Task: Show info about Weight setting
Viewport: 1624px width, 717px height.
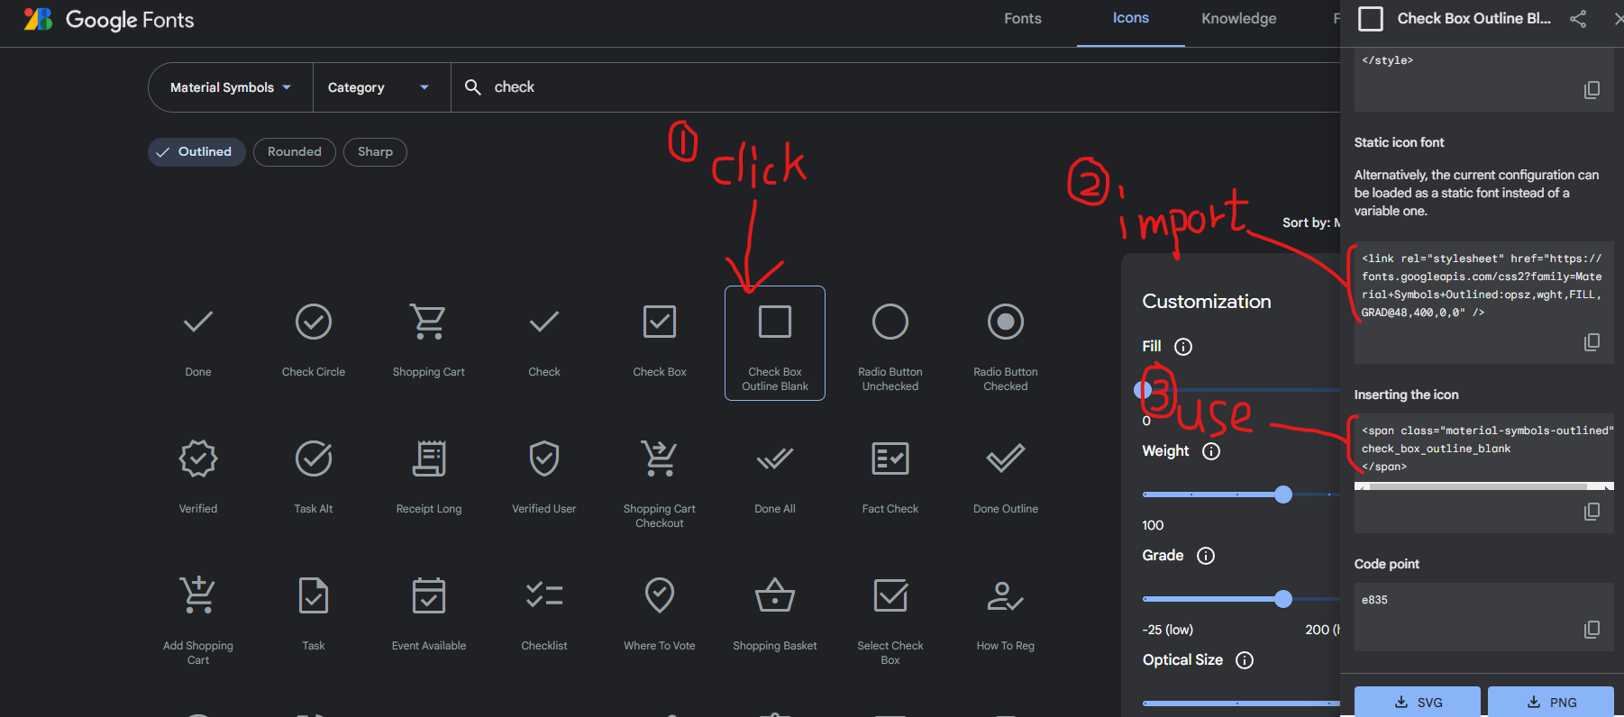Action: pyautogui.click(x=1211, y=451)
